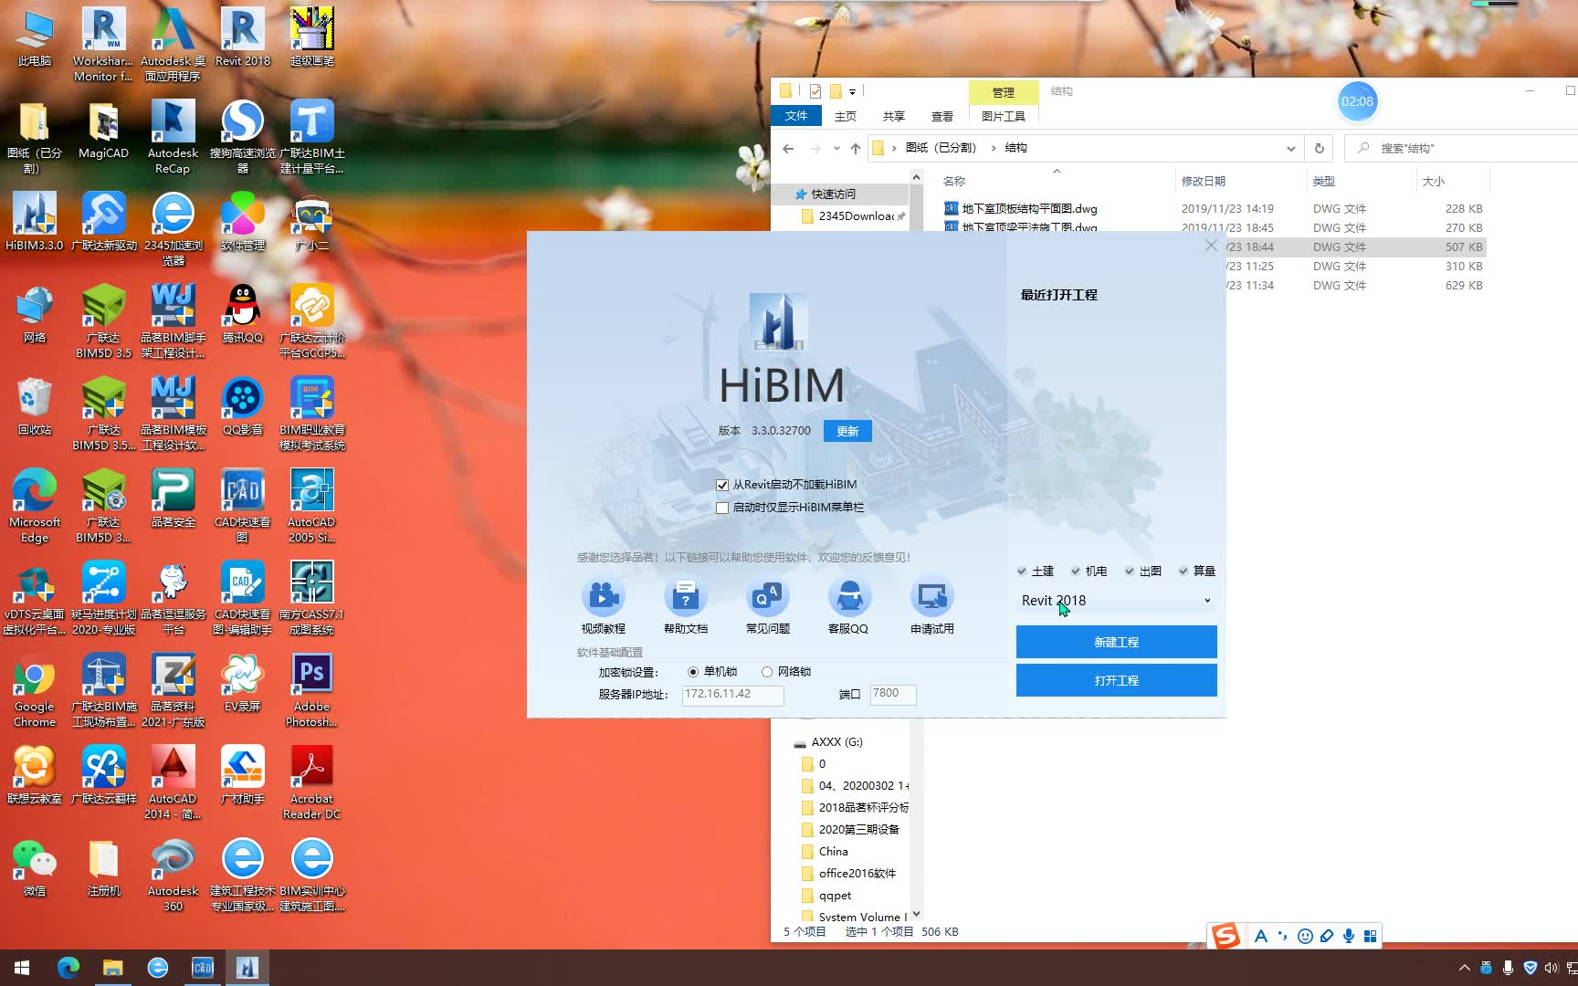Click the 打开工程 button

(x=1116, y=680)
